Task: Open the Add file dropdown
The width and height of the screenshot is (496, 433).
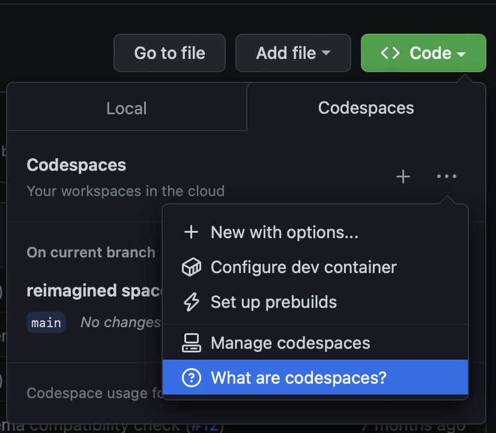Action: click(x=293, y=53)
